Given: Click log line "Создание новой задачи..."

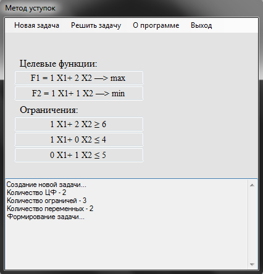Looking at the screenshot, I should 46,185.
